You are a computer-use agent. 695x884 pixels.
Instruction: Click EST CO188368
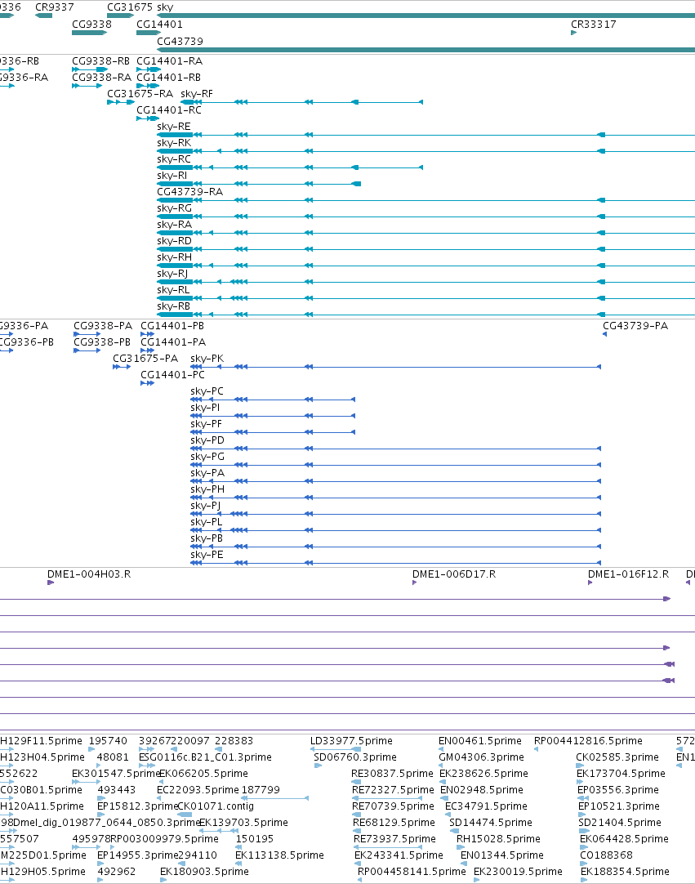pos(607,855)
